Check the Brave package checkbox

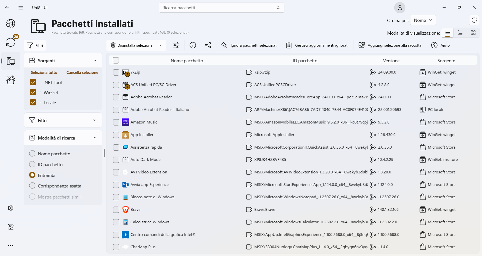(116, 210)
